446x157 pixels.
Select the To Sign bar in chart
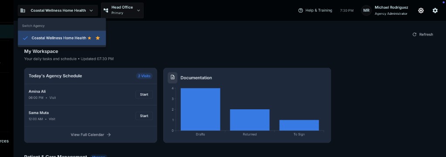(299, 125)
